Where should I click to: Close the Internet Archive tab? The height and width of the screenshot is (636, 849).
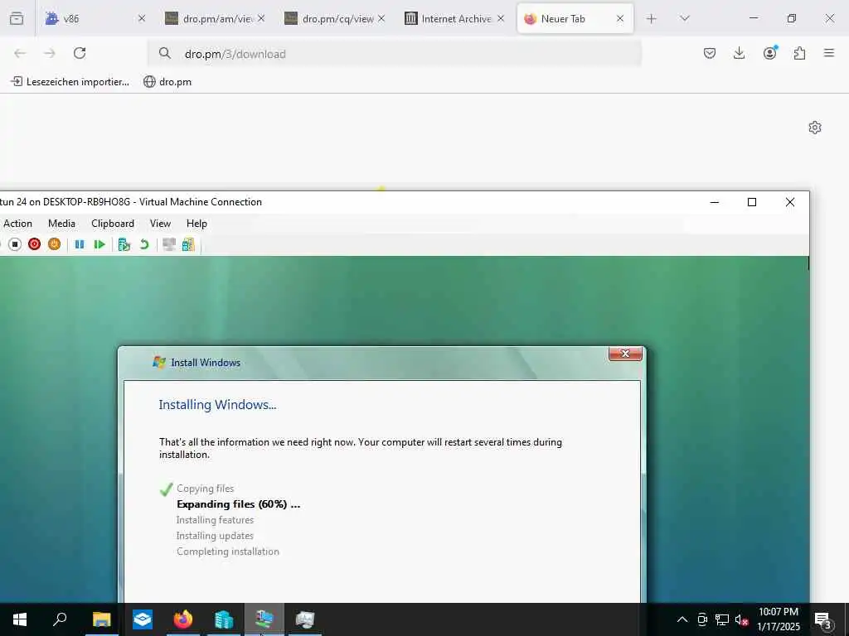tap(501, 18)
